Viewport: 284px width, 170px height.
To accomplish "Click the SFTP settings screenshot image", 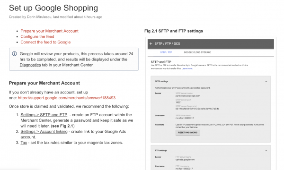I will (211, 103).
